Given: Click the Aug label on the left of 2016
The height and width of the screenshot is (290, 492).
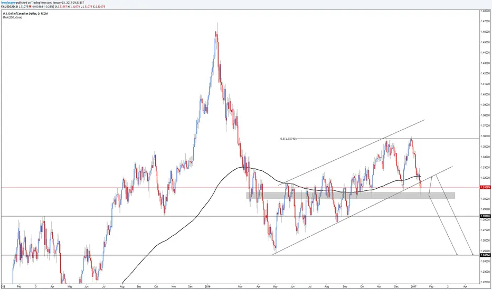Looking at the screenshot, I should (122, 286).
